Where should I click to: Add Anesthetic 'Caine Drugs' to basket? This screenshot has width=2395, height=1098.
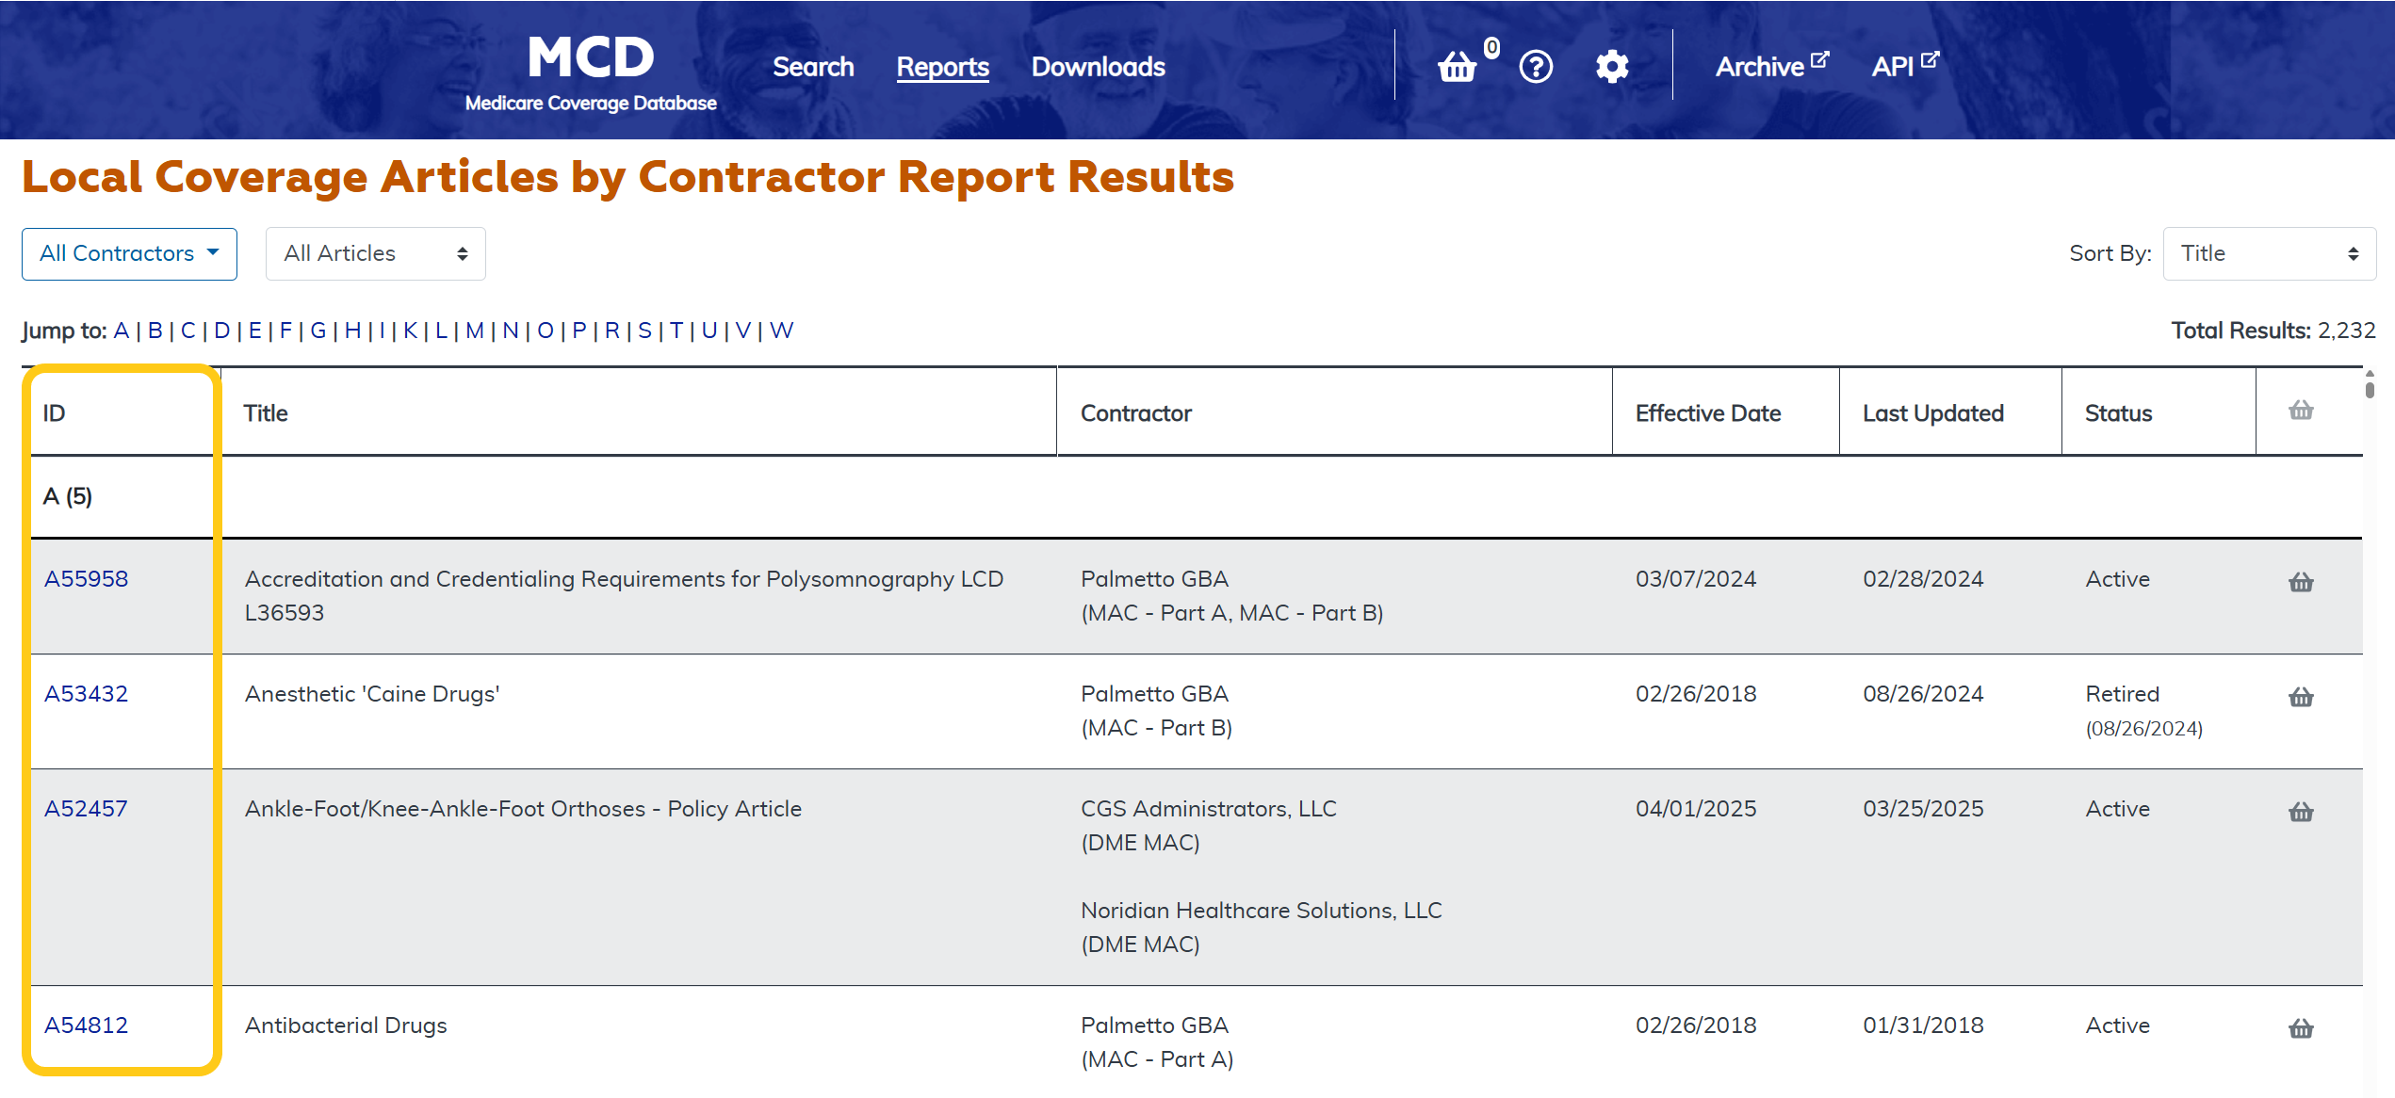tap(2301, 697)
